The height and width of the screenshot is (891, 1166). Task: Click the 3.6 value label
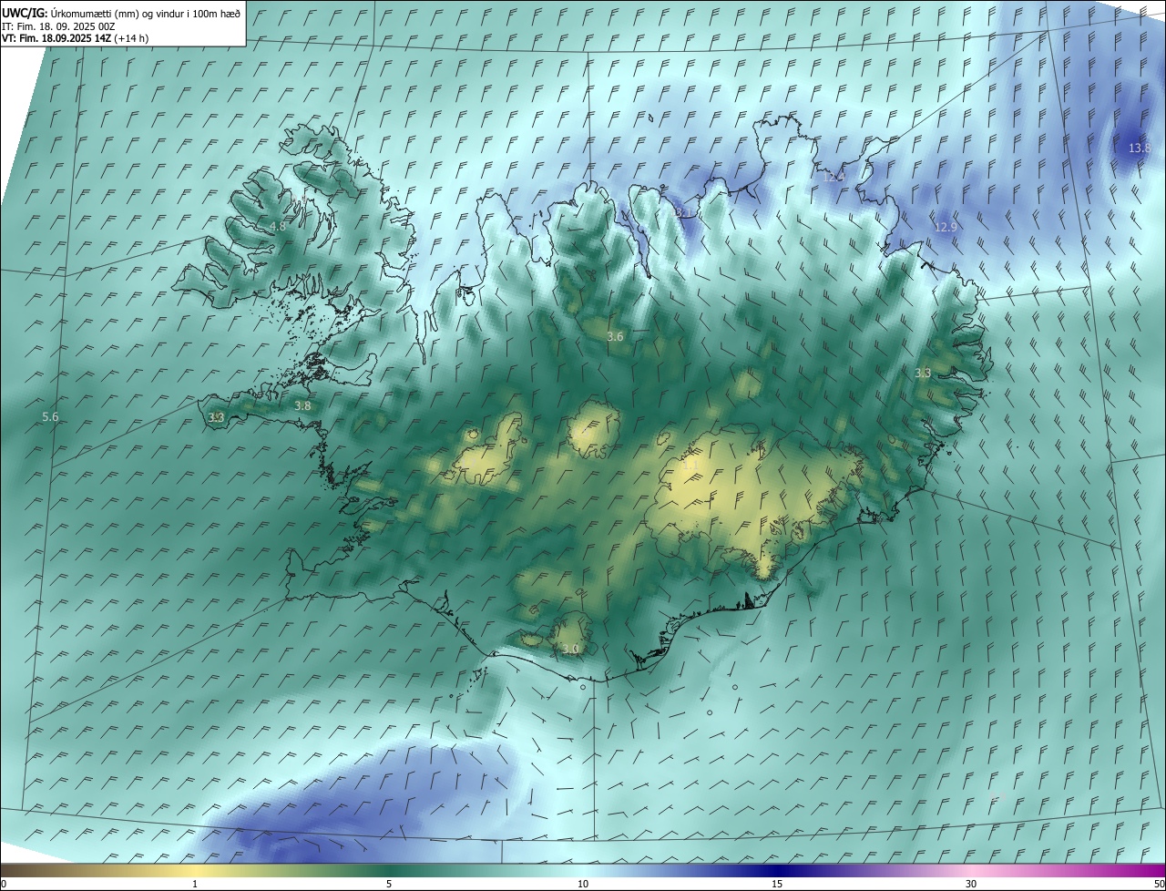point(615,336)
